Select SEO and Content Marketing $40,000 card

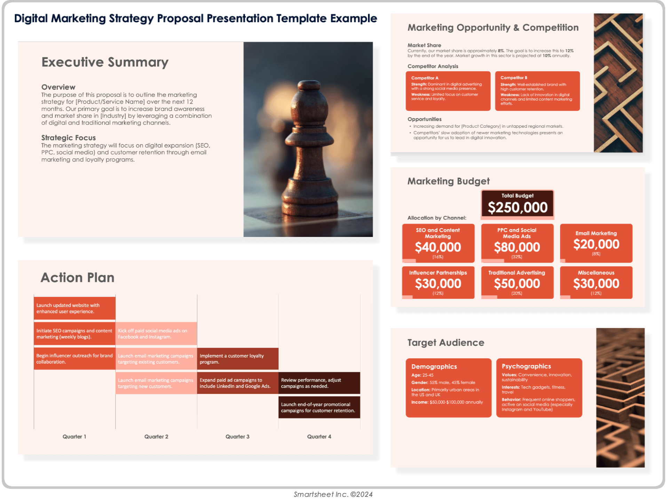[438, 243]
